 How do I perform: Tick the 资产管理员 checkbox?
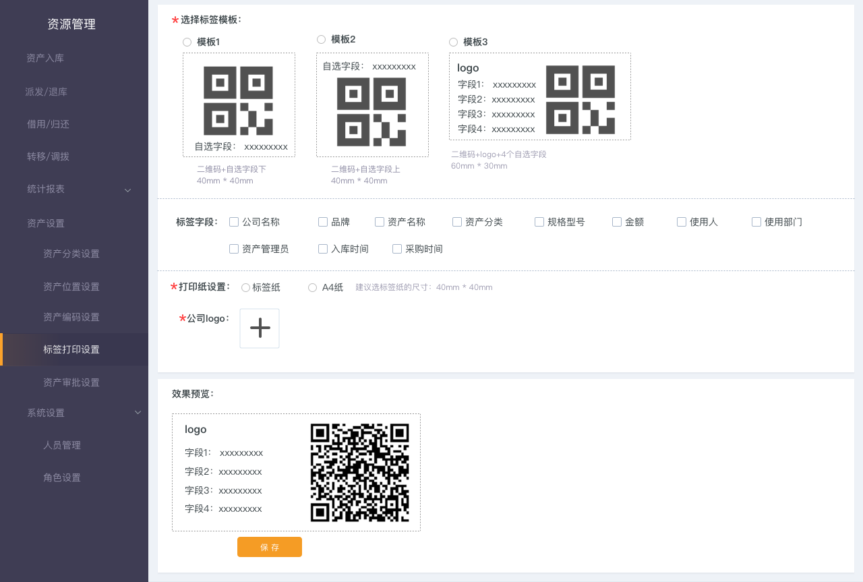coord(234,249)
